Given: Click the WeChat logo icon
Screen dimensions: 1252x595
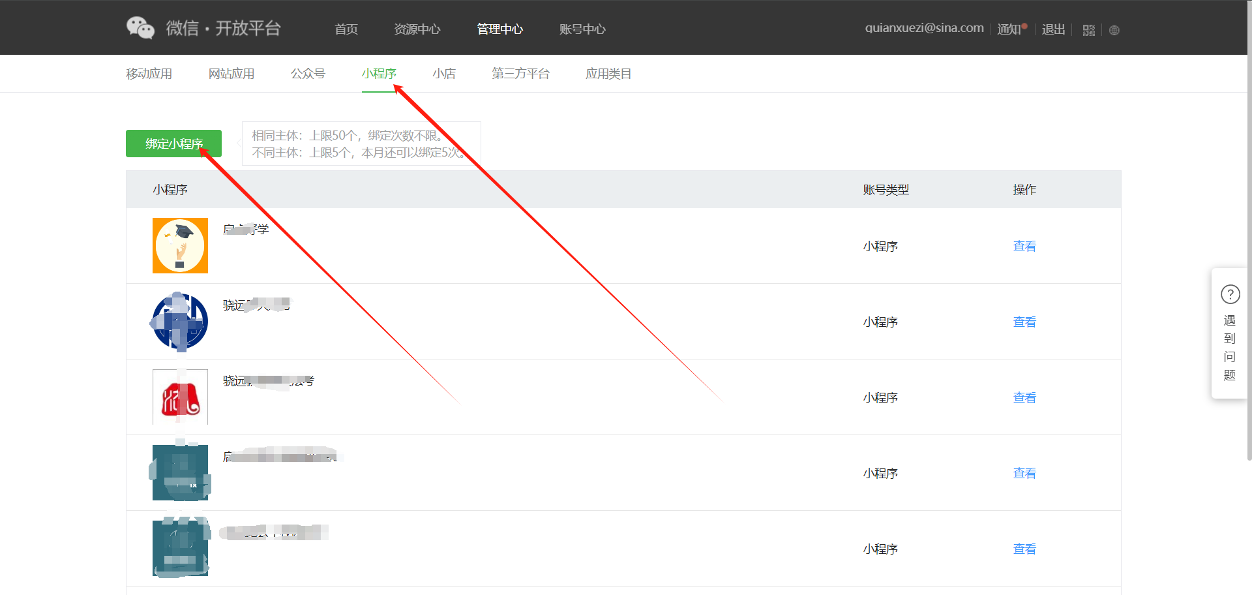Looking at the screenshot, I should point(140,28).
